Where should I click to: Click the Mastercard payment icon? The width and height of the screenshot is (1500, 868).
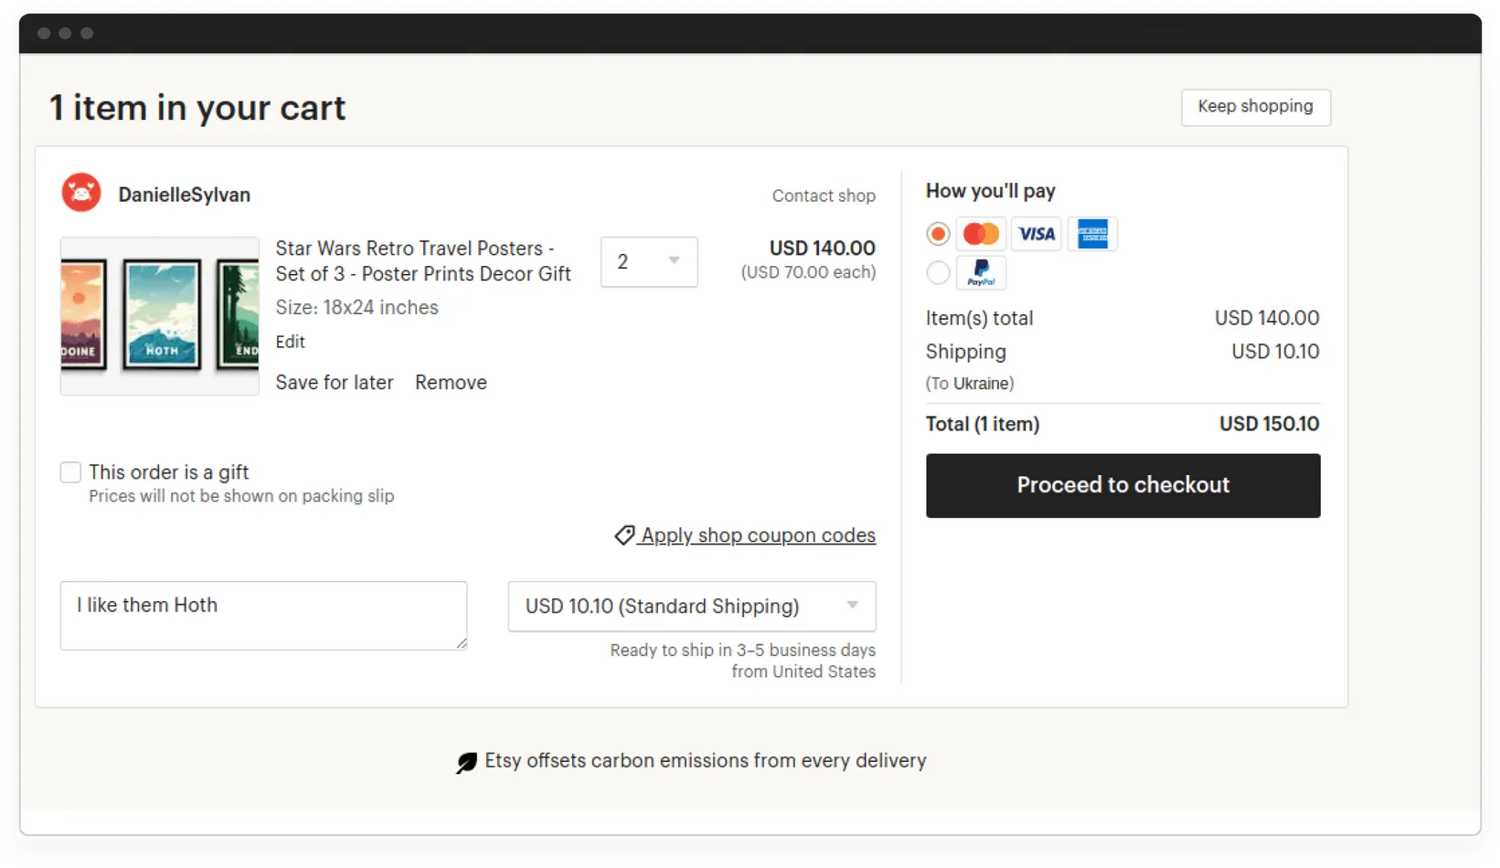click(x=981, y=234)
